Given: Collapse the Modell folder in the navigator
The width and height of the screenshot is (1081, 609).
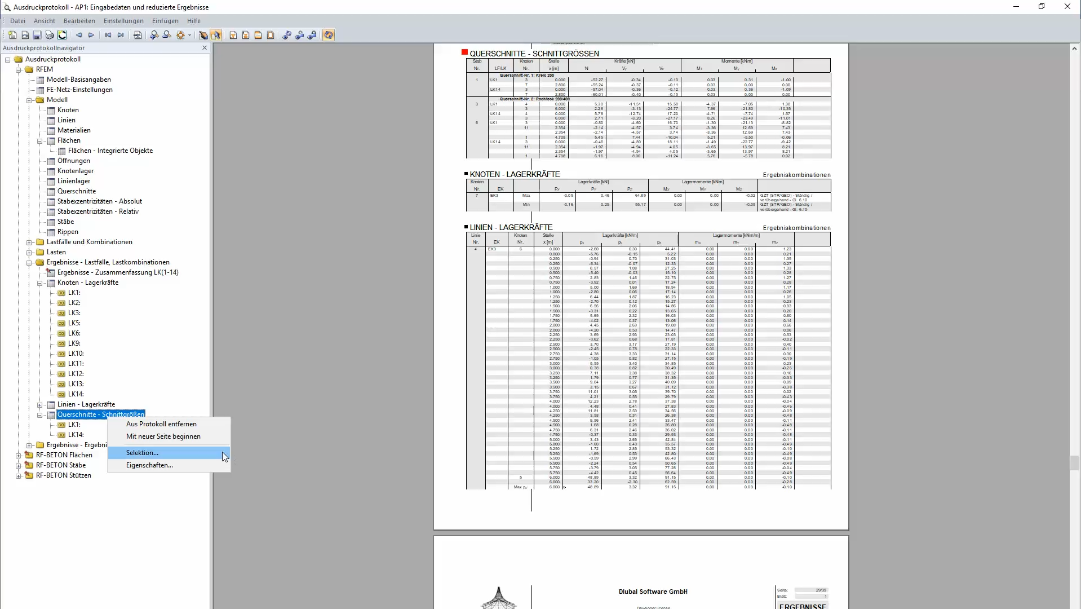Looking at the screenshot, I should 29,100.
